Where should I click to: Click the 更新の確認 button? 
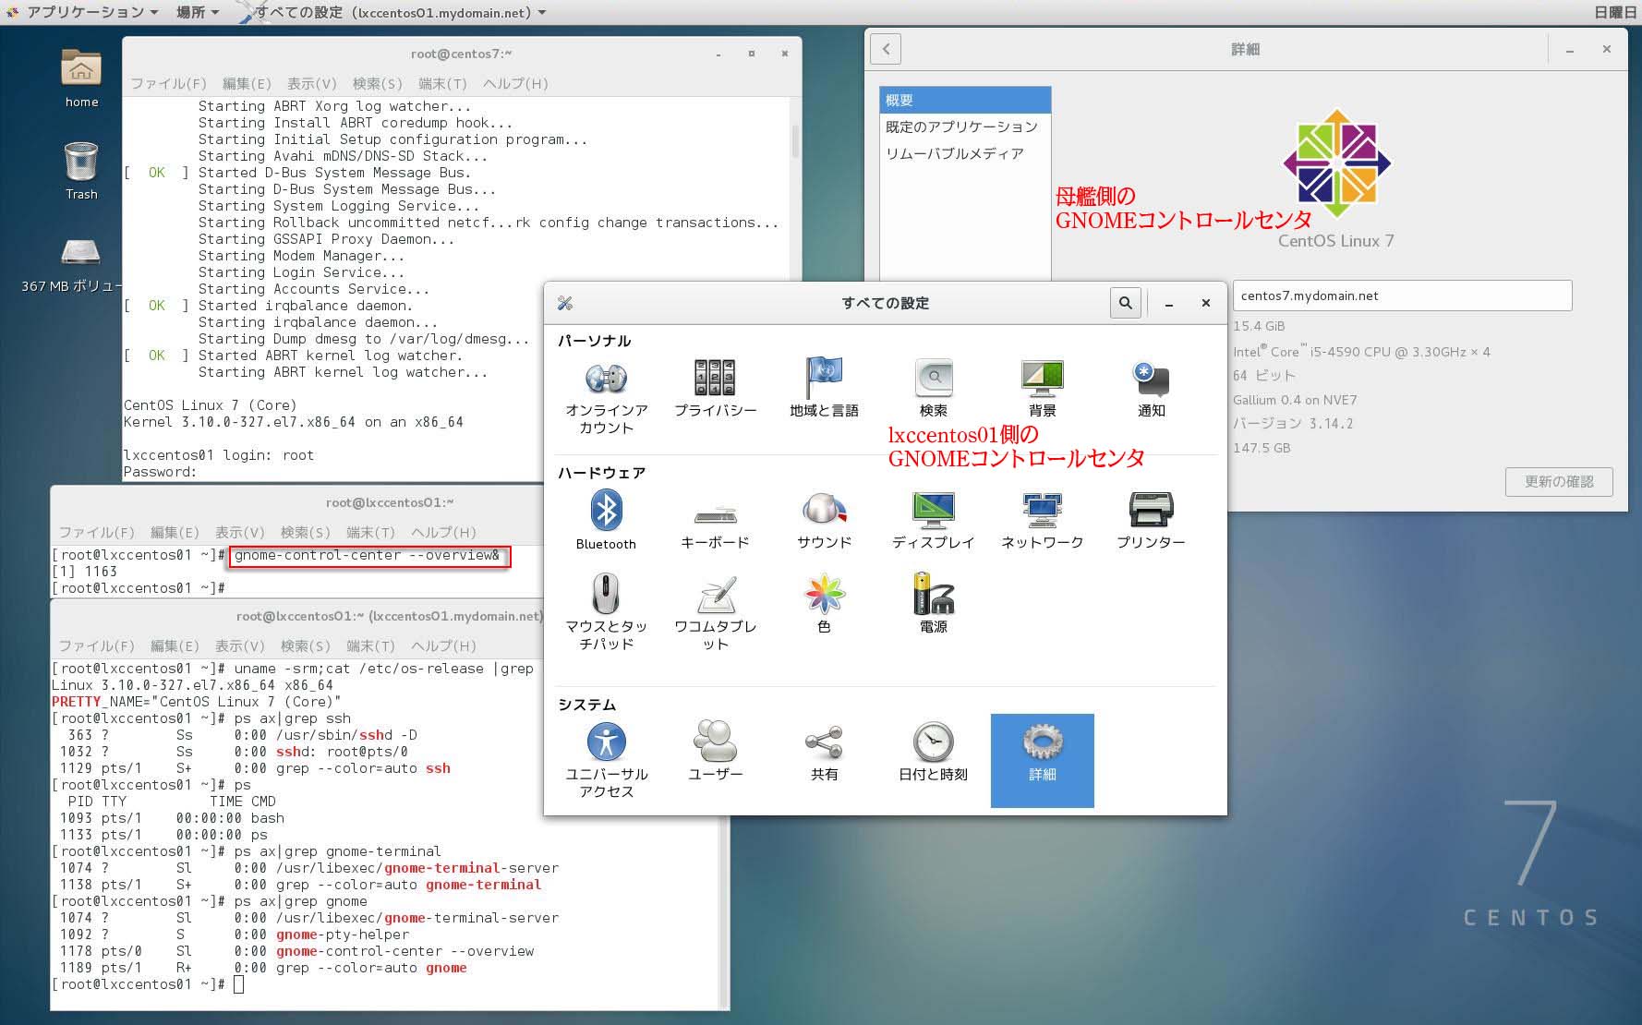pos(1559,482)
